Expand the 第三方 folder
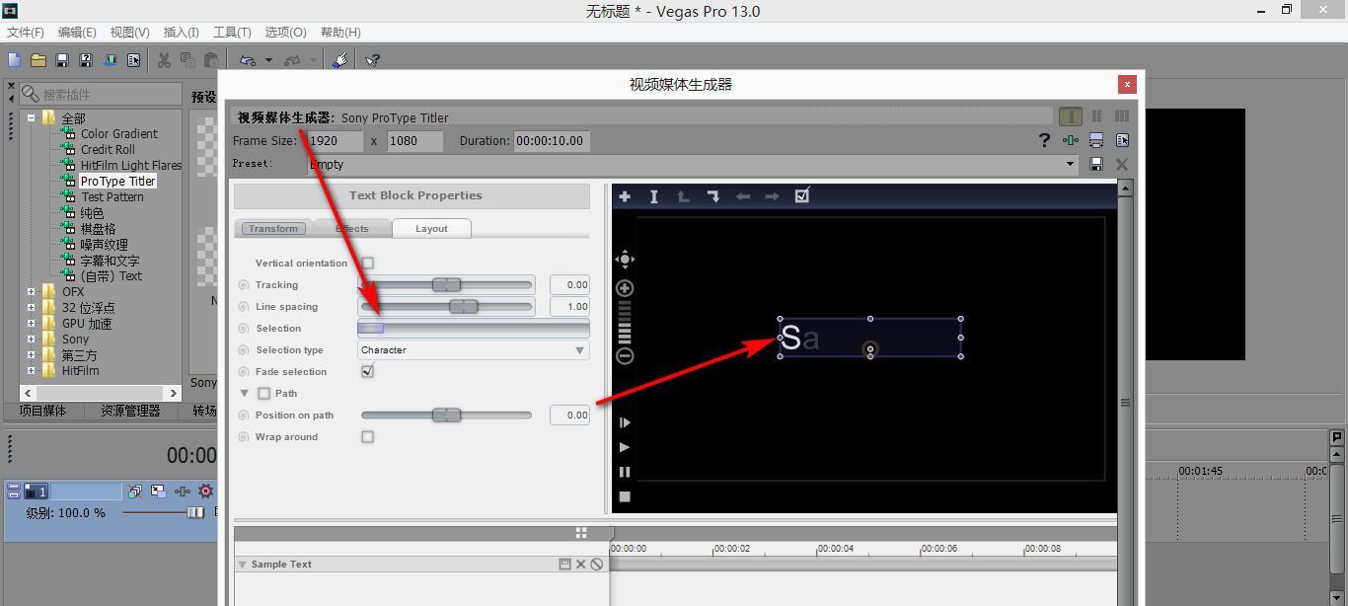 pyautogui.click(x=31, y=355)
